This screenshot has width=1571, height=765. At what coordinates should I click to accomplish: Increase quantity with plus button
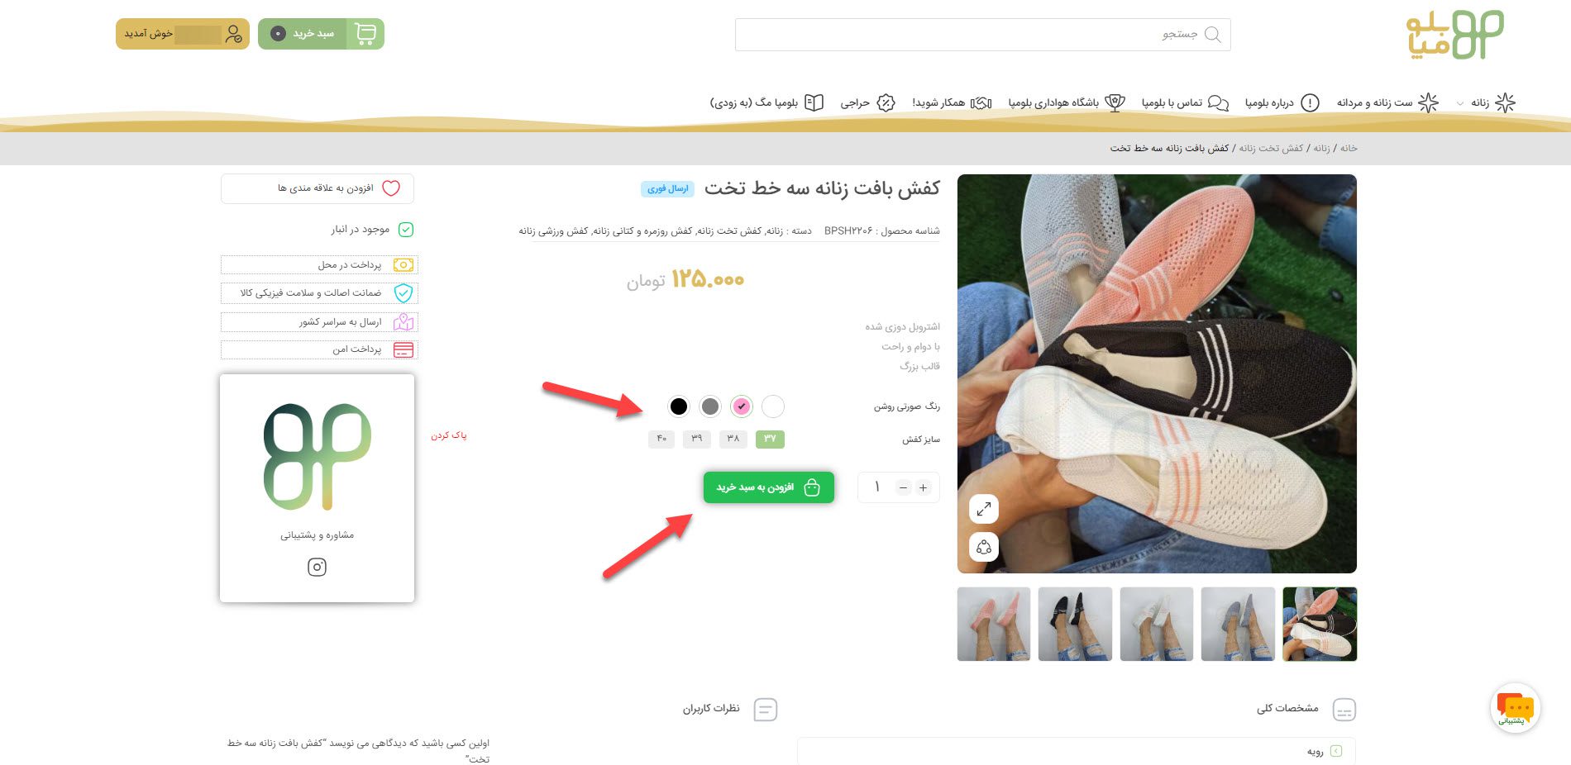[x=923, y=487]
